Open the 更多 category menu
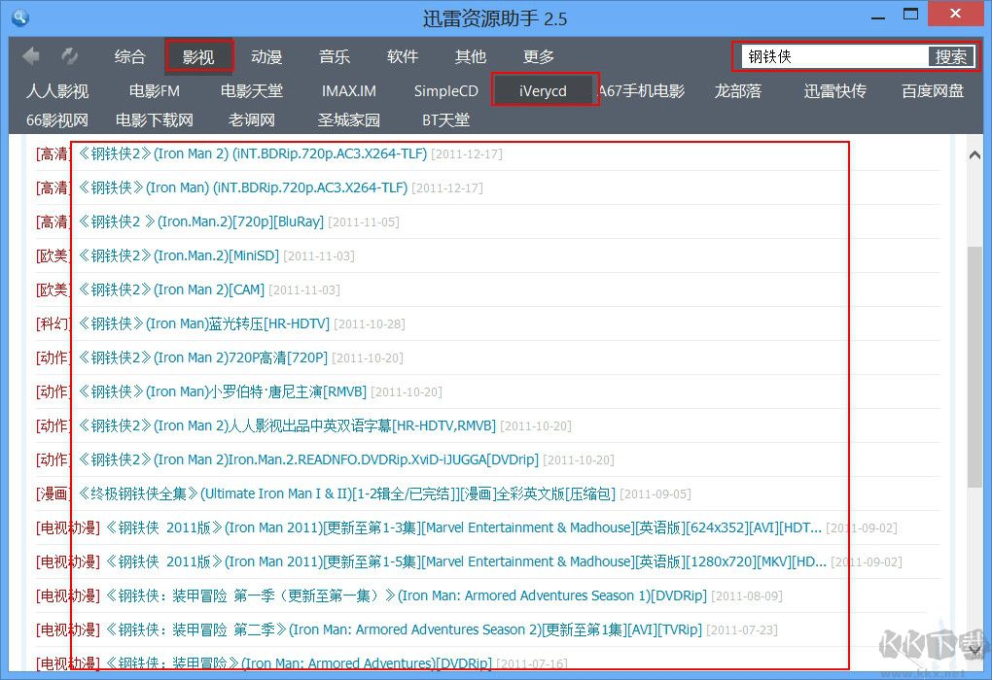 [539, 57]
